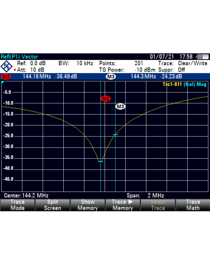Click the M2 badge in marker bar
The image size is (210, 265).
(6, 77)
